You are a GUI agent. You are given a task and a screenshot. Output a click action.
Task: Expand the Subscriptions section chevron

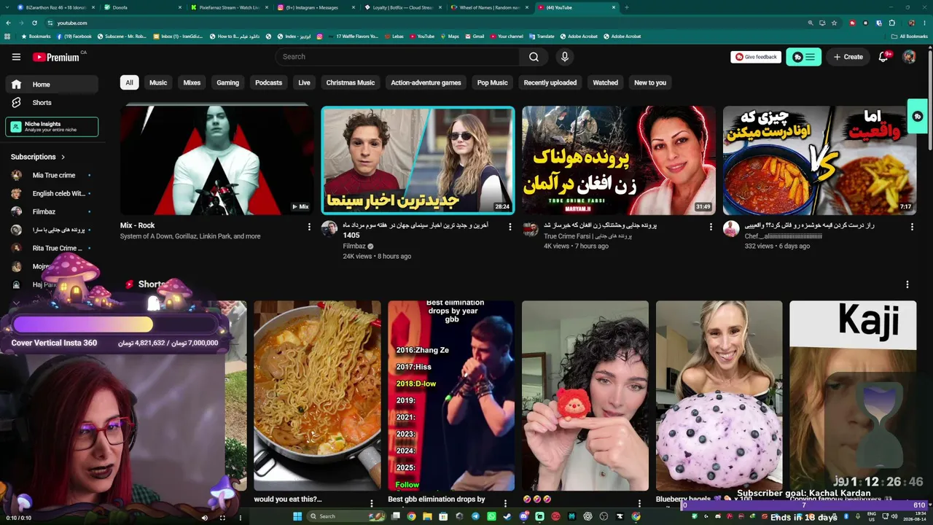click(x=63, y=157)
